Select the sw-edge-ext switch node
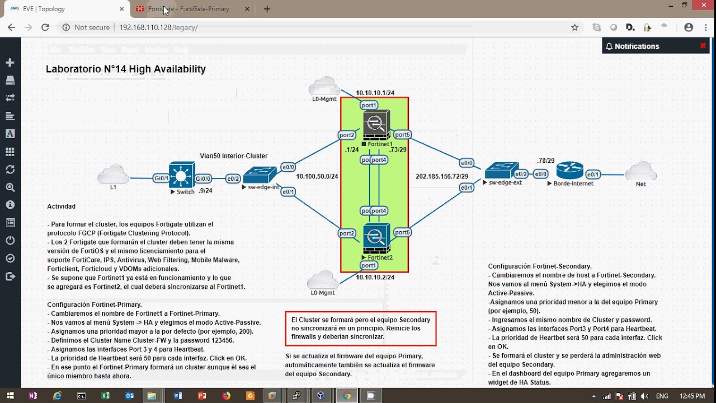 (x=502, y=170)
